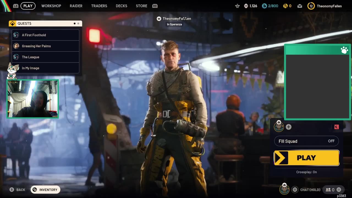
Task: Click the webcam overlay thumbnail
Action: click(x=32, y=99)
